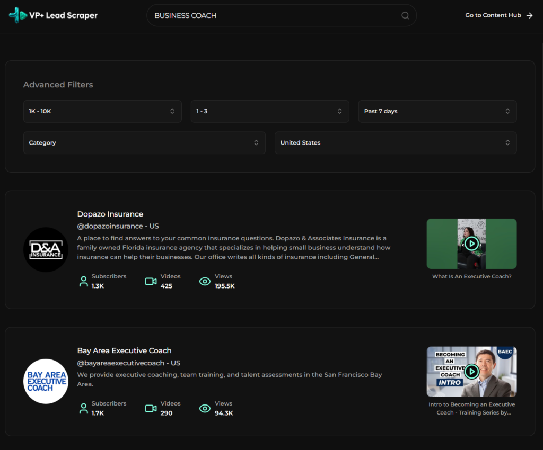Image resolution: width=543 pixels, height=450 pixels.
Task: Click the @bayareaexecutivecoach - US handle
Action: tap(129, 363)
